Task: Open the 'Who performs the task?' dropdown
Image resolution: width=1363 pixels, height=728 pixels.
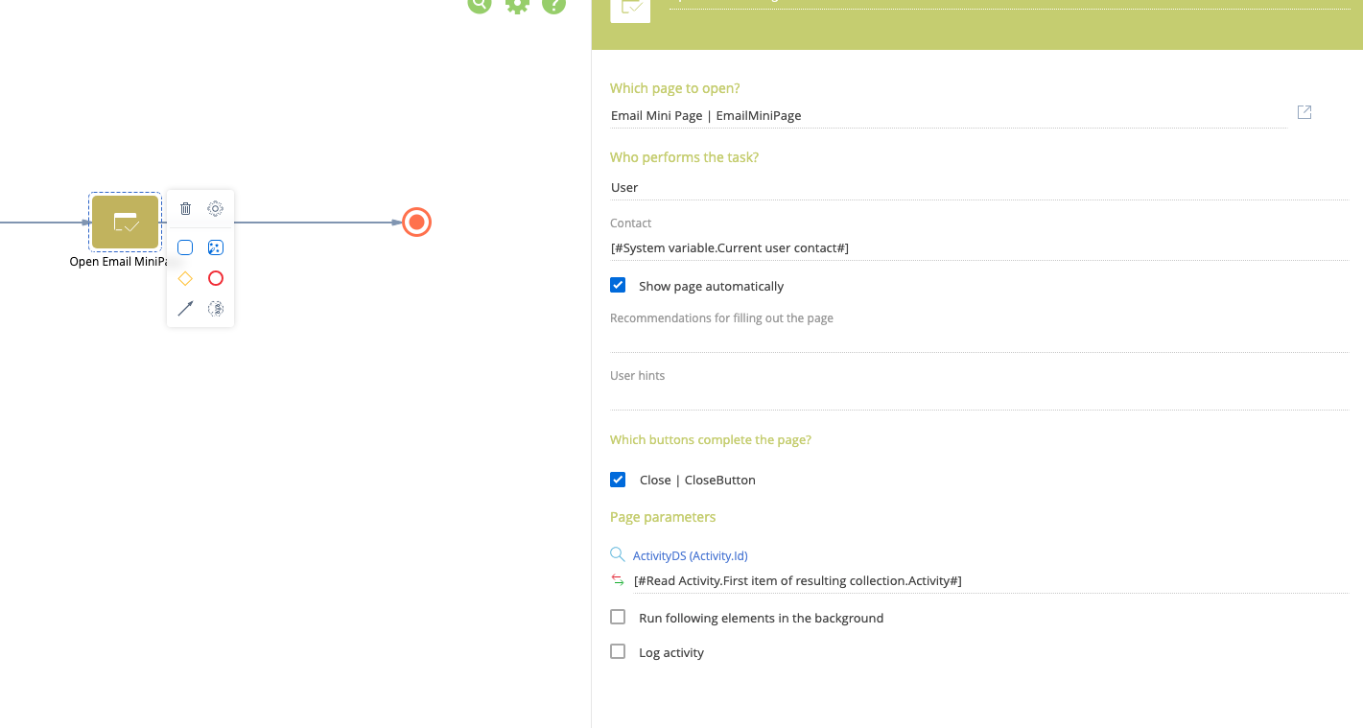Action: pyautogui.click(x=978, y=188)
